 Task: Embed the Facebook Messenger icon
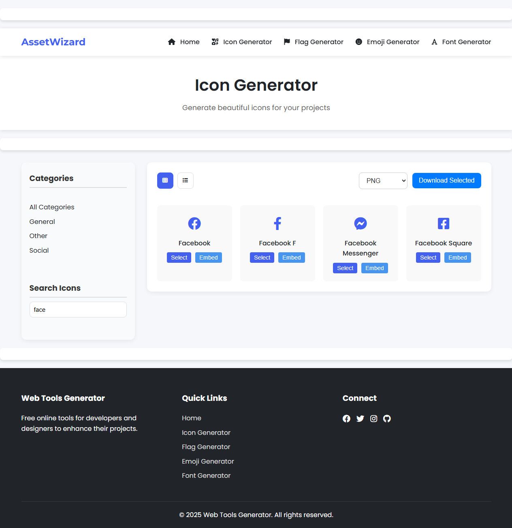coord(375,268)
